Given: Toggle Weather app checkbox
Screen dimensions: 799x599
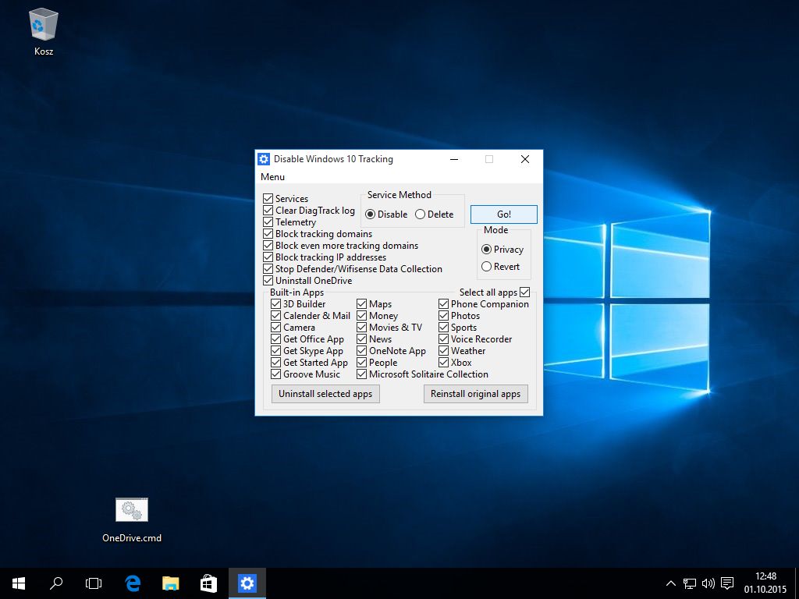Looking at the screenshot, I should [x=443, y=350].
